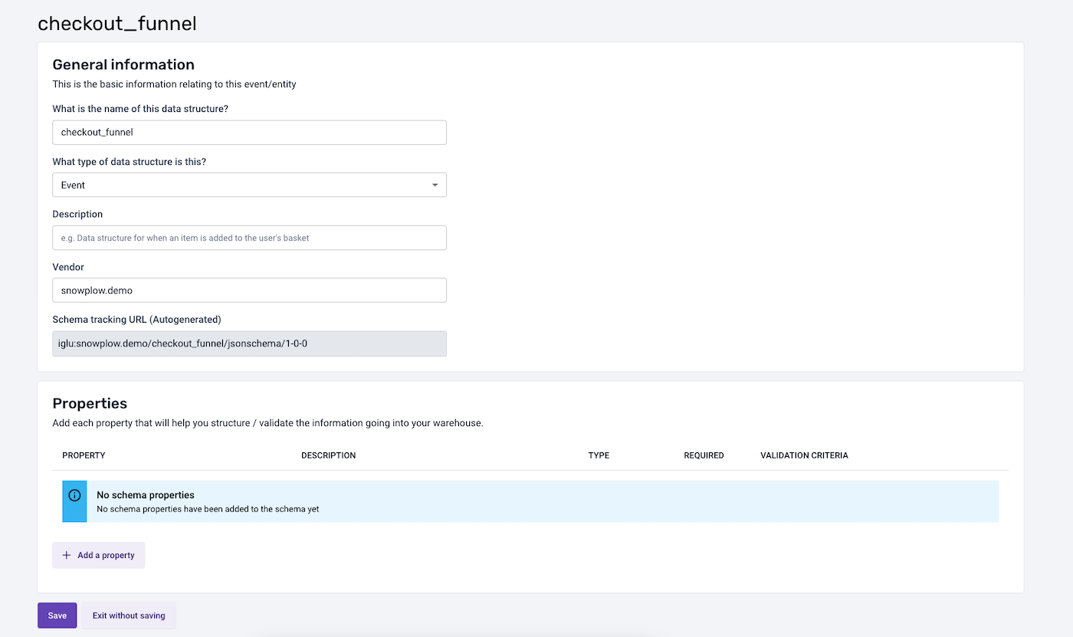This screenshot has height=637, width=1073.
Task: Click the plus icon beside Add a property
Action: click(67, 555)
